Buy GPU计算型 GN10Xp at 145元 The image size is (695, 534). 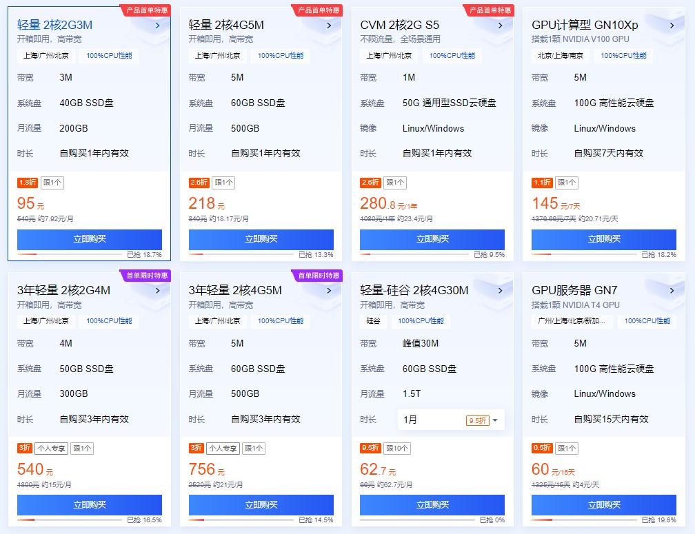[604, 239]
